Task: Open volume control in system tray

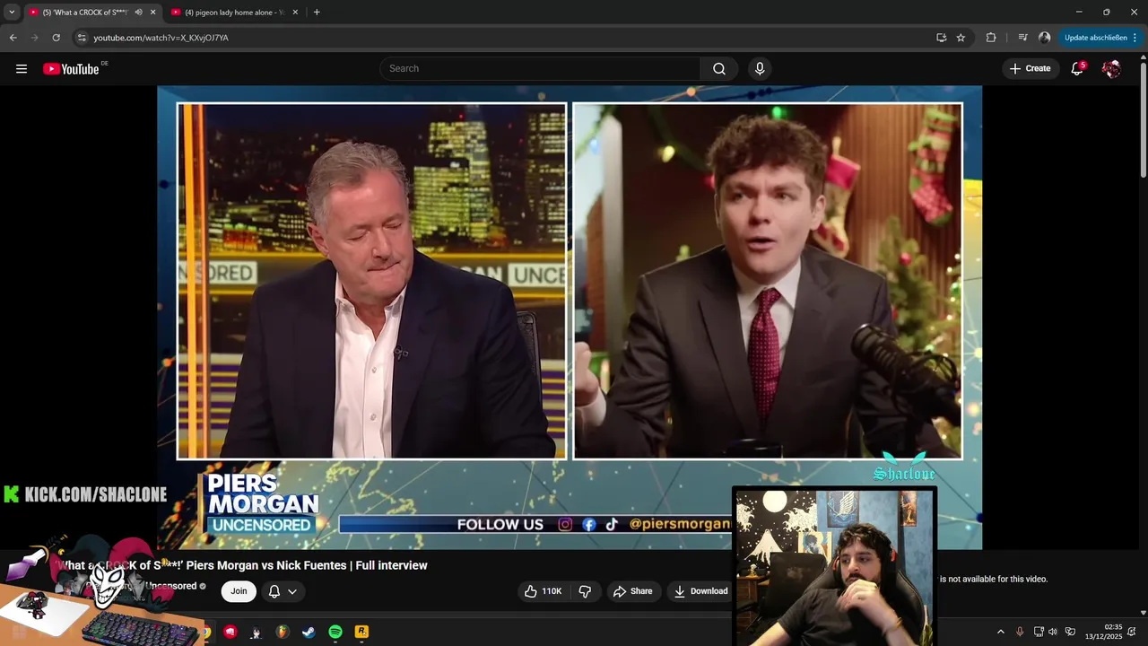Action: pyautogui.click(x=1053, y=632)
